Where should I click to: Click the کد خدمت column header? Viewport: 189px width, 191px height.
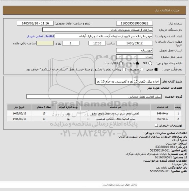click(163, 107)
